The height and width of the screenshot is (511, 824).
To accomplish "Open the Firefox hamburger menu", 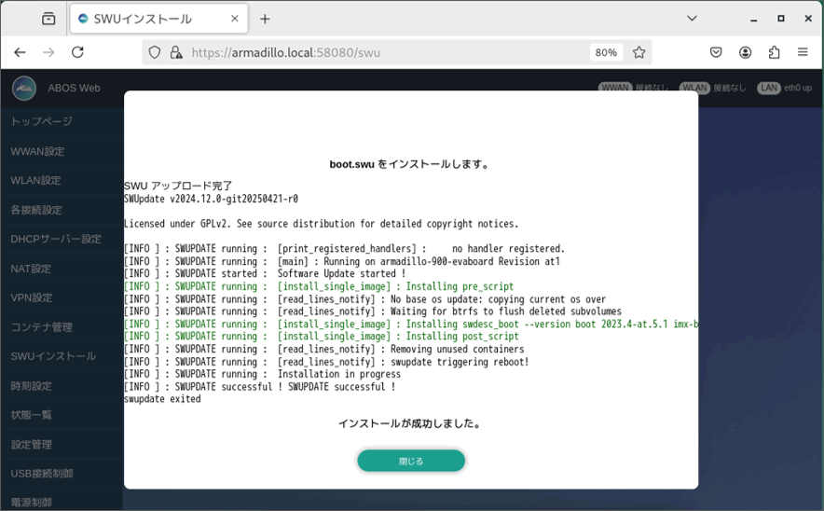I will point(803,53).
